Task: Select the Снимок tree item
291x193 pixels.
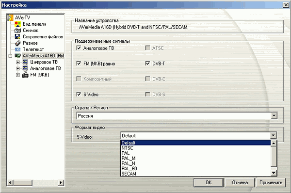Action: pos(31,31)
